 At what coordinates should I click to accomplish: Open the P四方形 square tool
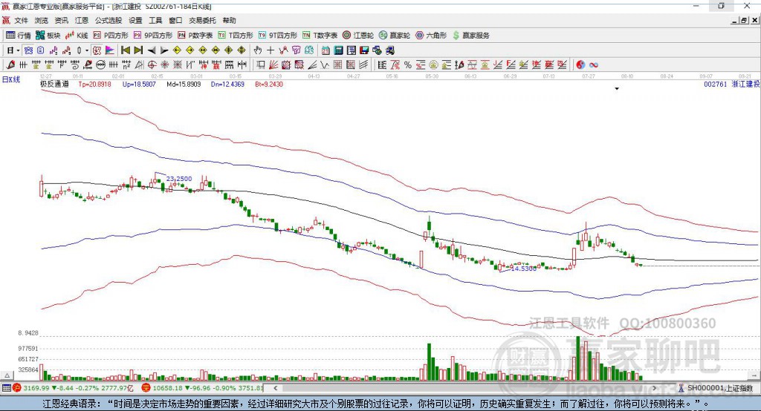[x=110, y=36]
